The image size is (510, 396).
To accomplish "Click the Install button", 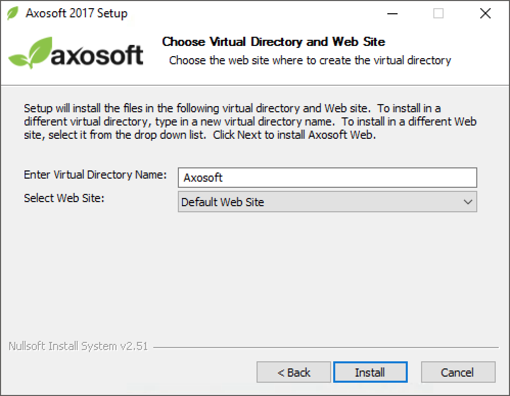I will pos(370,372).
